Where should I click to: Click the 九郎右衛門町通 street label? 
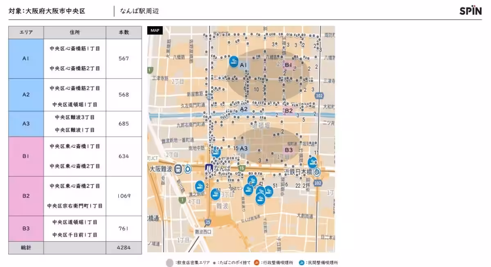tap(190, 124)
